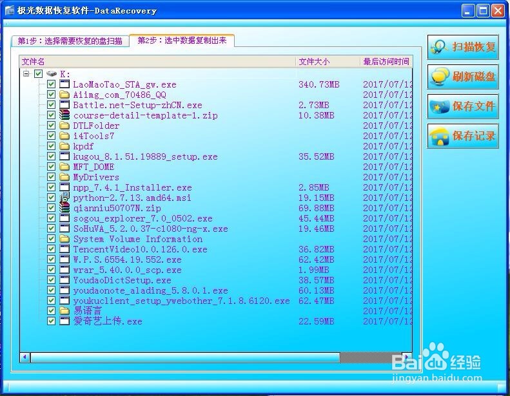The image size is (510, 396).
Task: Toggle checkbox for Battle.net-Setup-zhCN.exe
Action: [x=51, y=104]
